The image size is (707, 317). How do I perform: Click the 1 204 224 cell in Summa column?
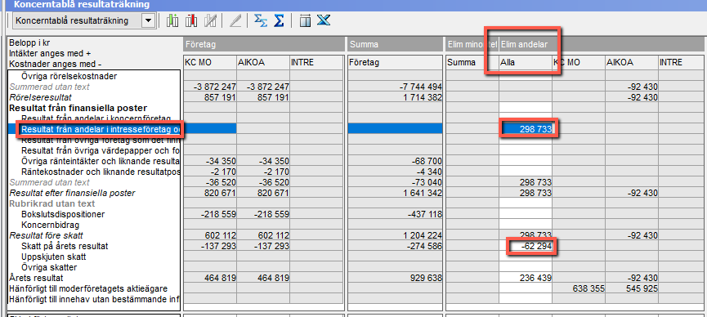[x=395, y=235]
